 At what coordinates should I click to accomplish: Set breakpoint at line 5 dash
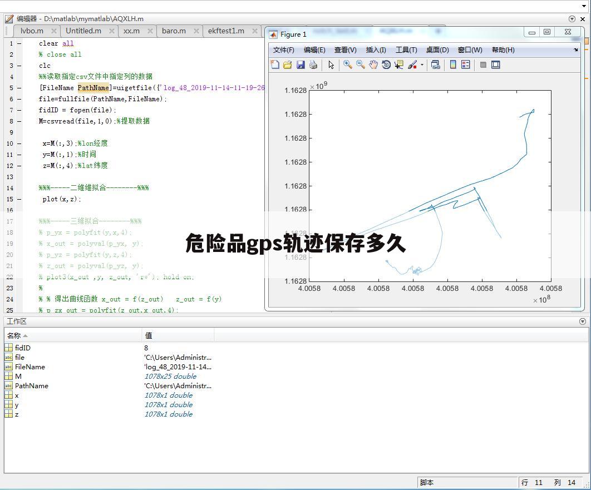(x=19, y=88)
